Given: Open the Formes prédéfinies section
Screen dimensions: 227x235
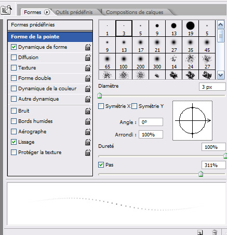Looking at the screenshot, I should point(50,25).
